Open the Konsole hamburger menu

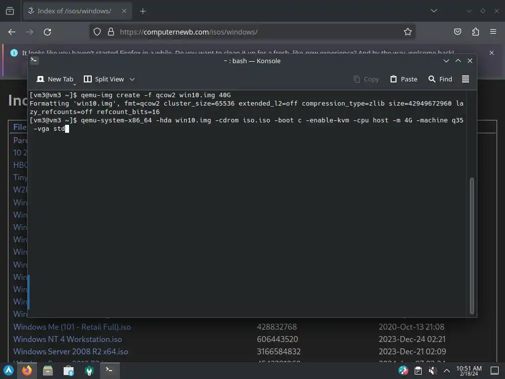pyautogui.click(x=466, y=79)
